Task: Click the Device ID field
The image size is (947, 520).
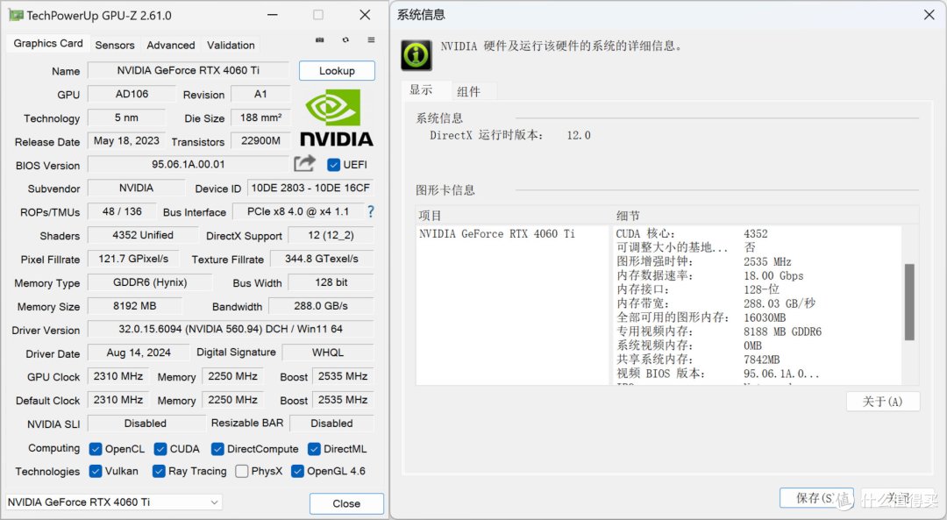Action: tap(310, 188)
